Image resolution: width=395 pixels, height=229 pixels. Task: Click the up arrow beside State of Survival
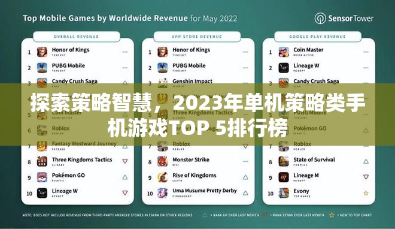(x=366, y=161)
